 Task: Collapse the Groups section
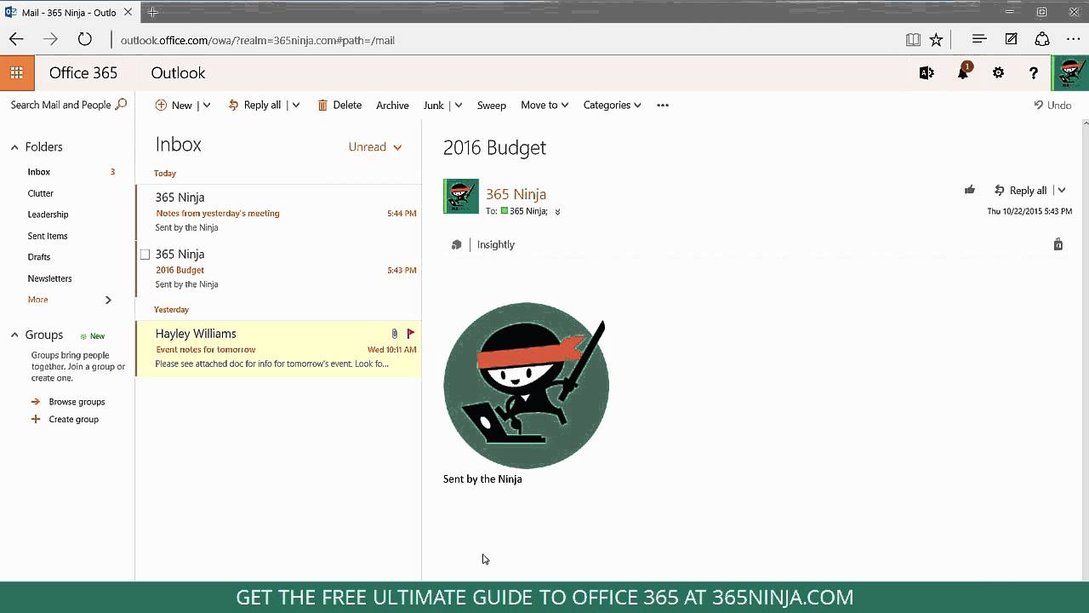pyautogui.click(x=14, y=335)
